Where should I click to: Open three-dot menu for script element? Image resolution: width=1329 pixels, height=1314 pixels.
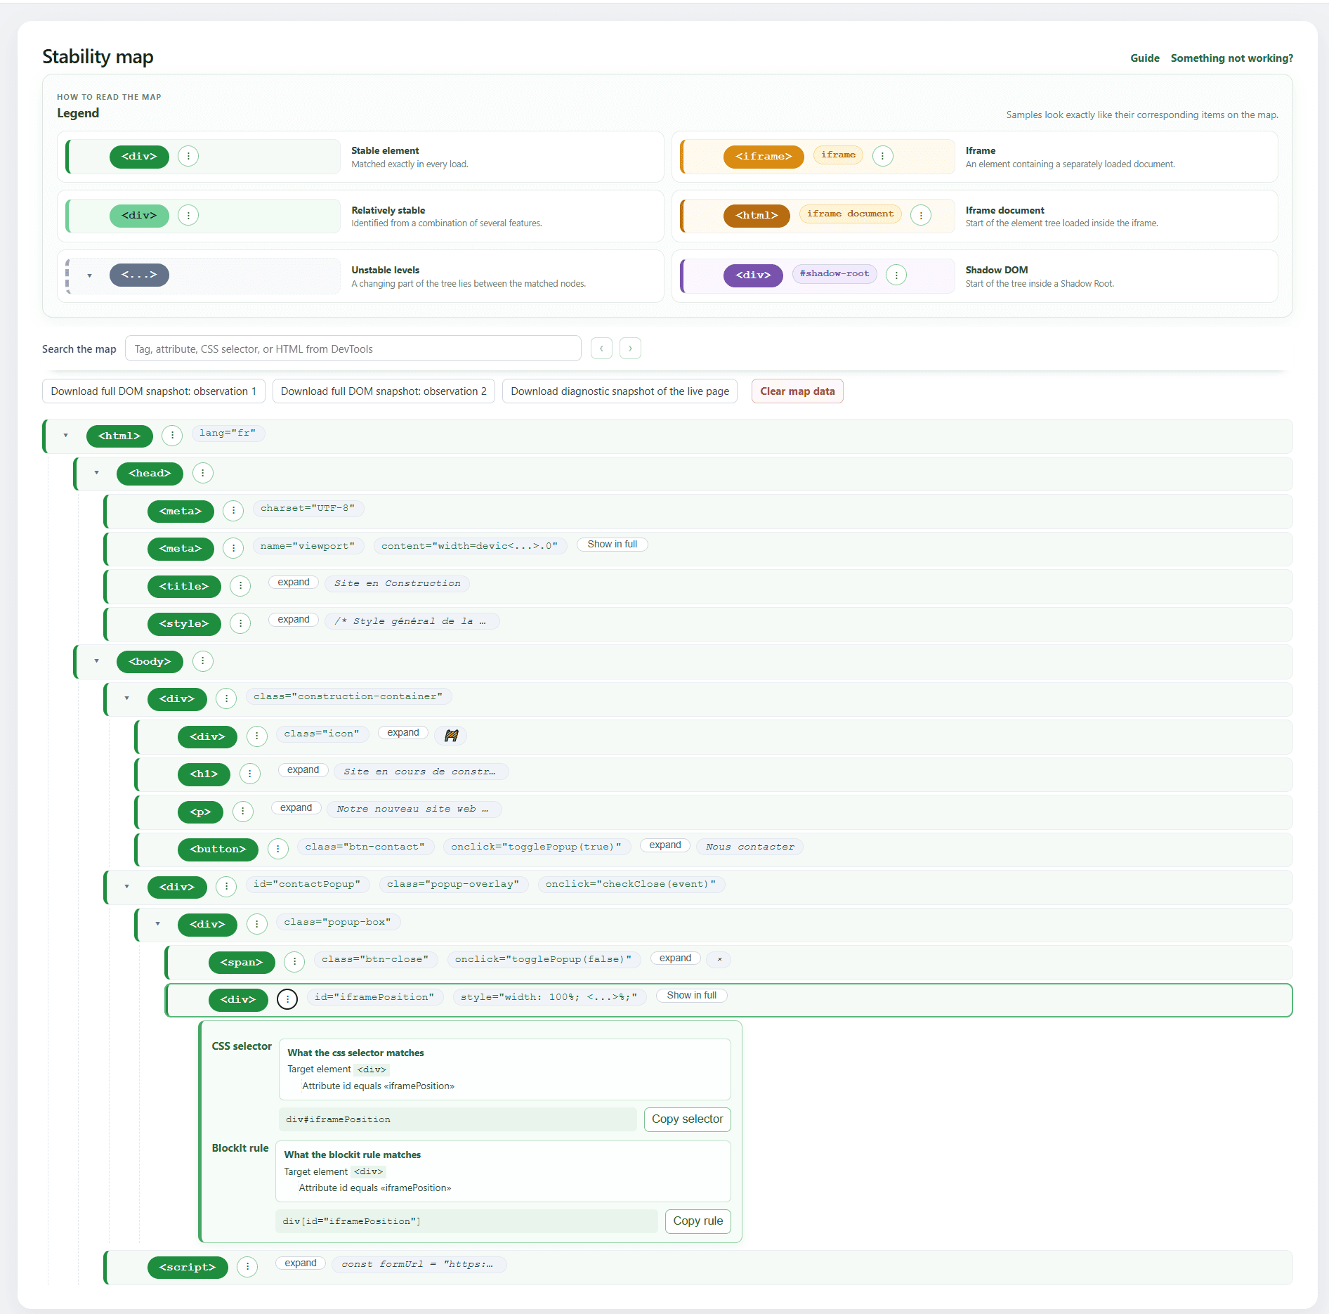247,1267
